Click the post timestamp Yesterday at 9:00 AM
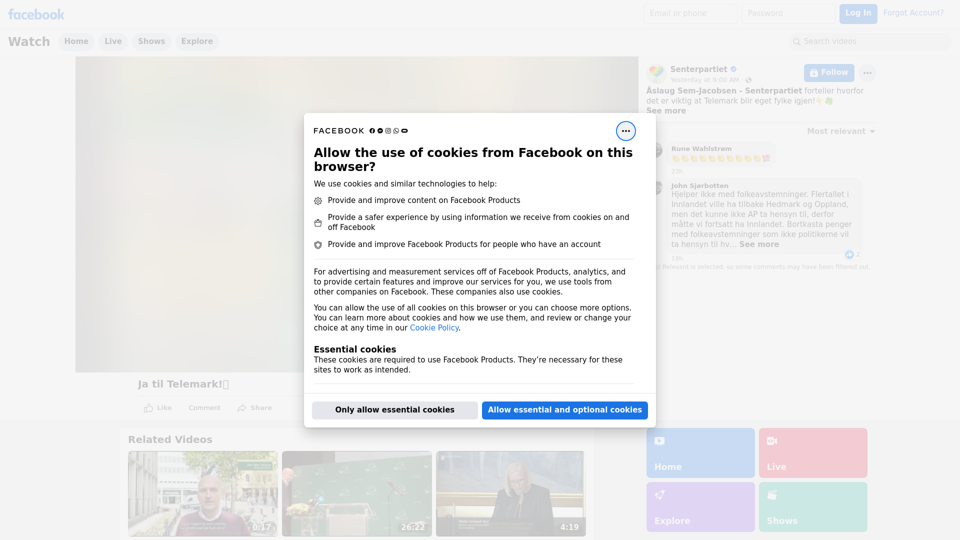 point(704,80)
